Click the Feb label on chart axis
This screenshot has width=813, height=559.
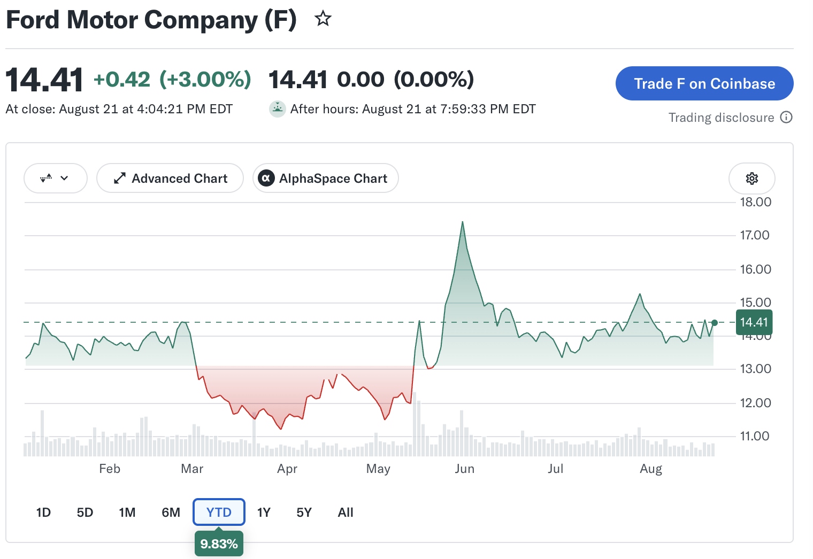pos(110,469)
